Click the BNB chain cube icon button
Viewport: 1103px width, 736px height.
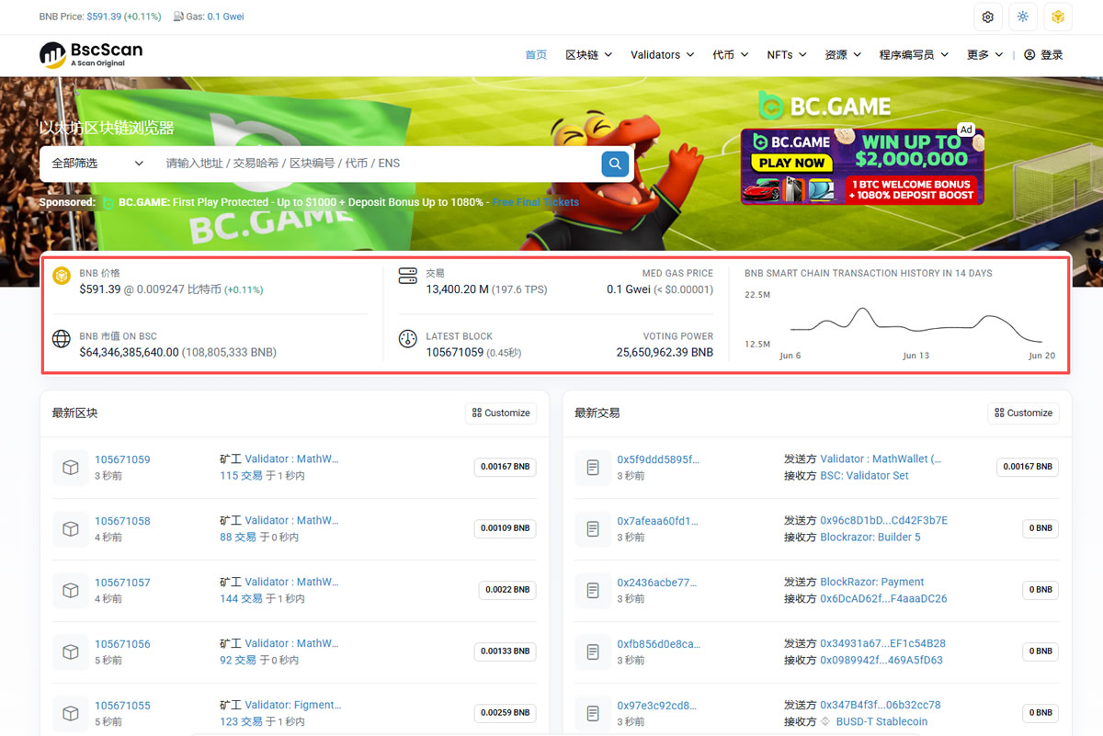point(1058,17)
